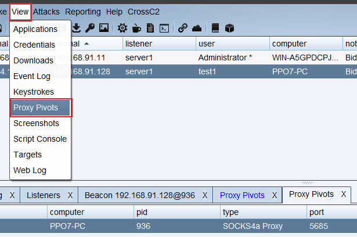Open the CrossC2 menu
This screenshot has width=357, height=237.
[x=143, y=12]
